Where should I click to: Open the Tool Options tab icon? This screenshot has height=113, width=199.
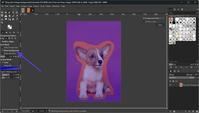(x=3, y=32)
